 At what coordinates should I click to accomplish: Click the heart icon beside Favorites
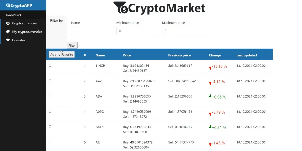[8, 40]
